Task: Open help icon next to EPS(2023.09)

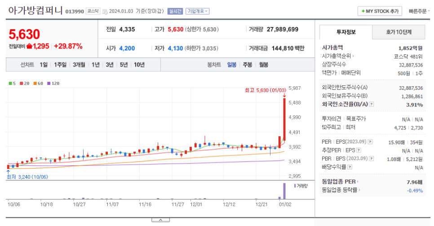Action: 370,142
